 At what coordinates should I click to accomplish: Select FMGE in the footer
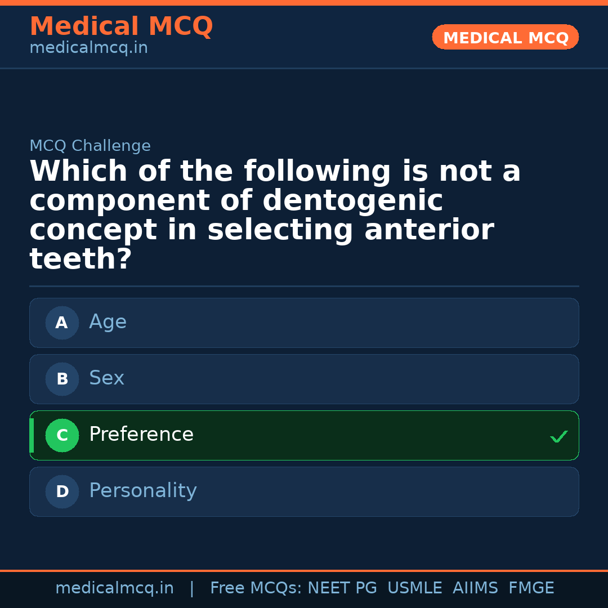(x=531, y=588)
